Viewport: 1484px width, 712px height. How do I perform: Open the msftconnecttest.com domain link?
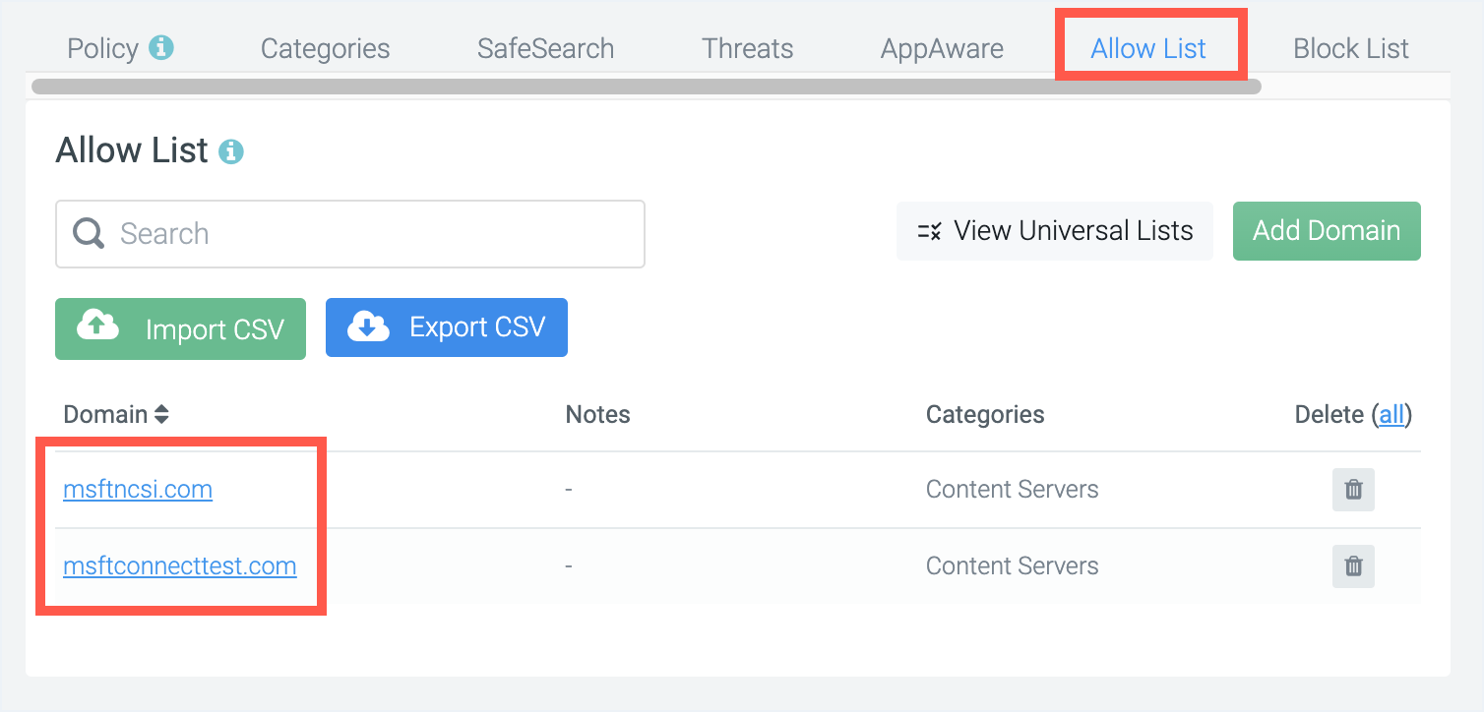(x=180, y=565)
